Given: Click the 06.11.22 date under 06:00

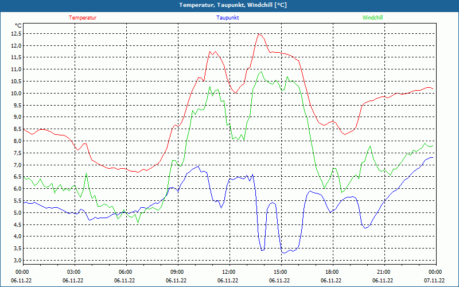Looking at the screenshot, I should click(125, 281).
